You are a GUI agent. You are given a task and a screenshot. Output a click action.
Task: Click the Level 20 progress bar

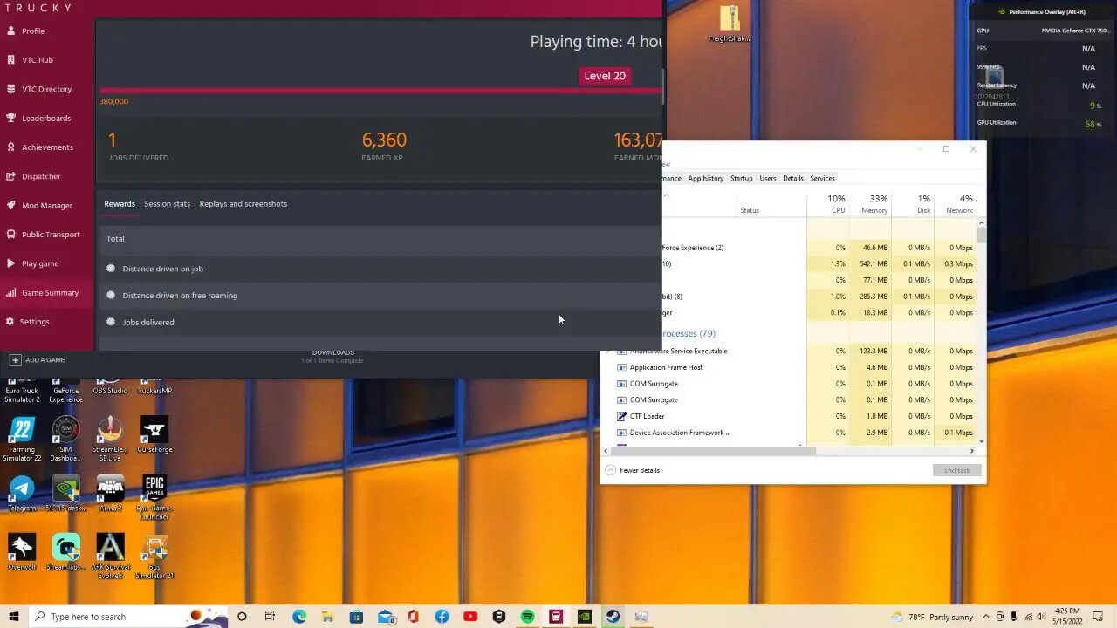[380, 90]
